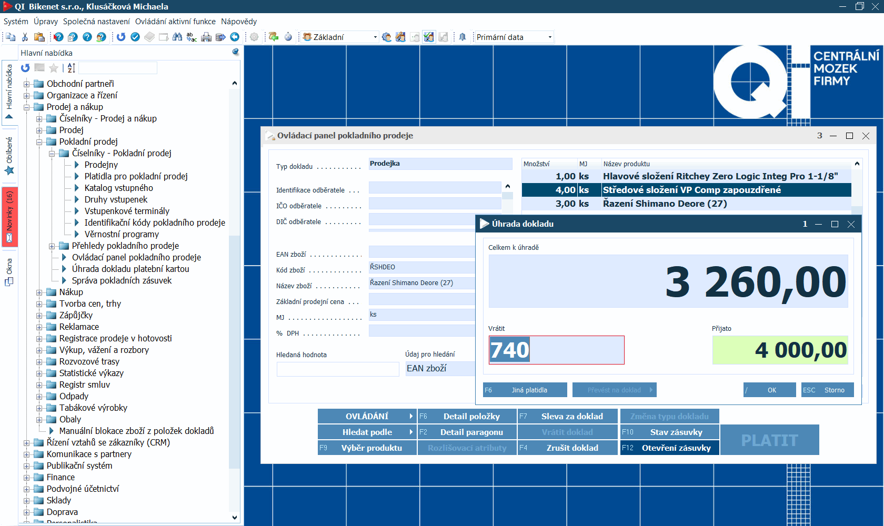Viewport: 884px width, 526px height.
Task: Click the find and replace 'ab ac' icon
Action: pyautogui.click(x=192, y=37)
